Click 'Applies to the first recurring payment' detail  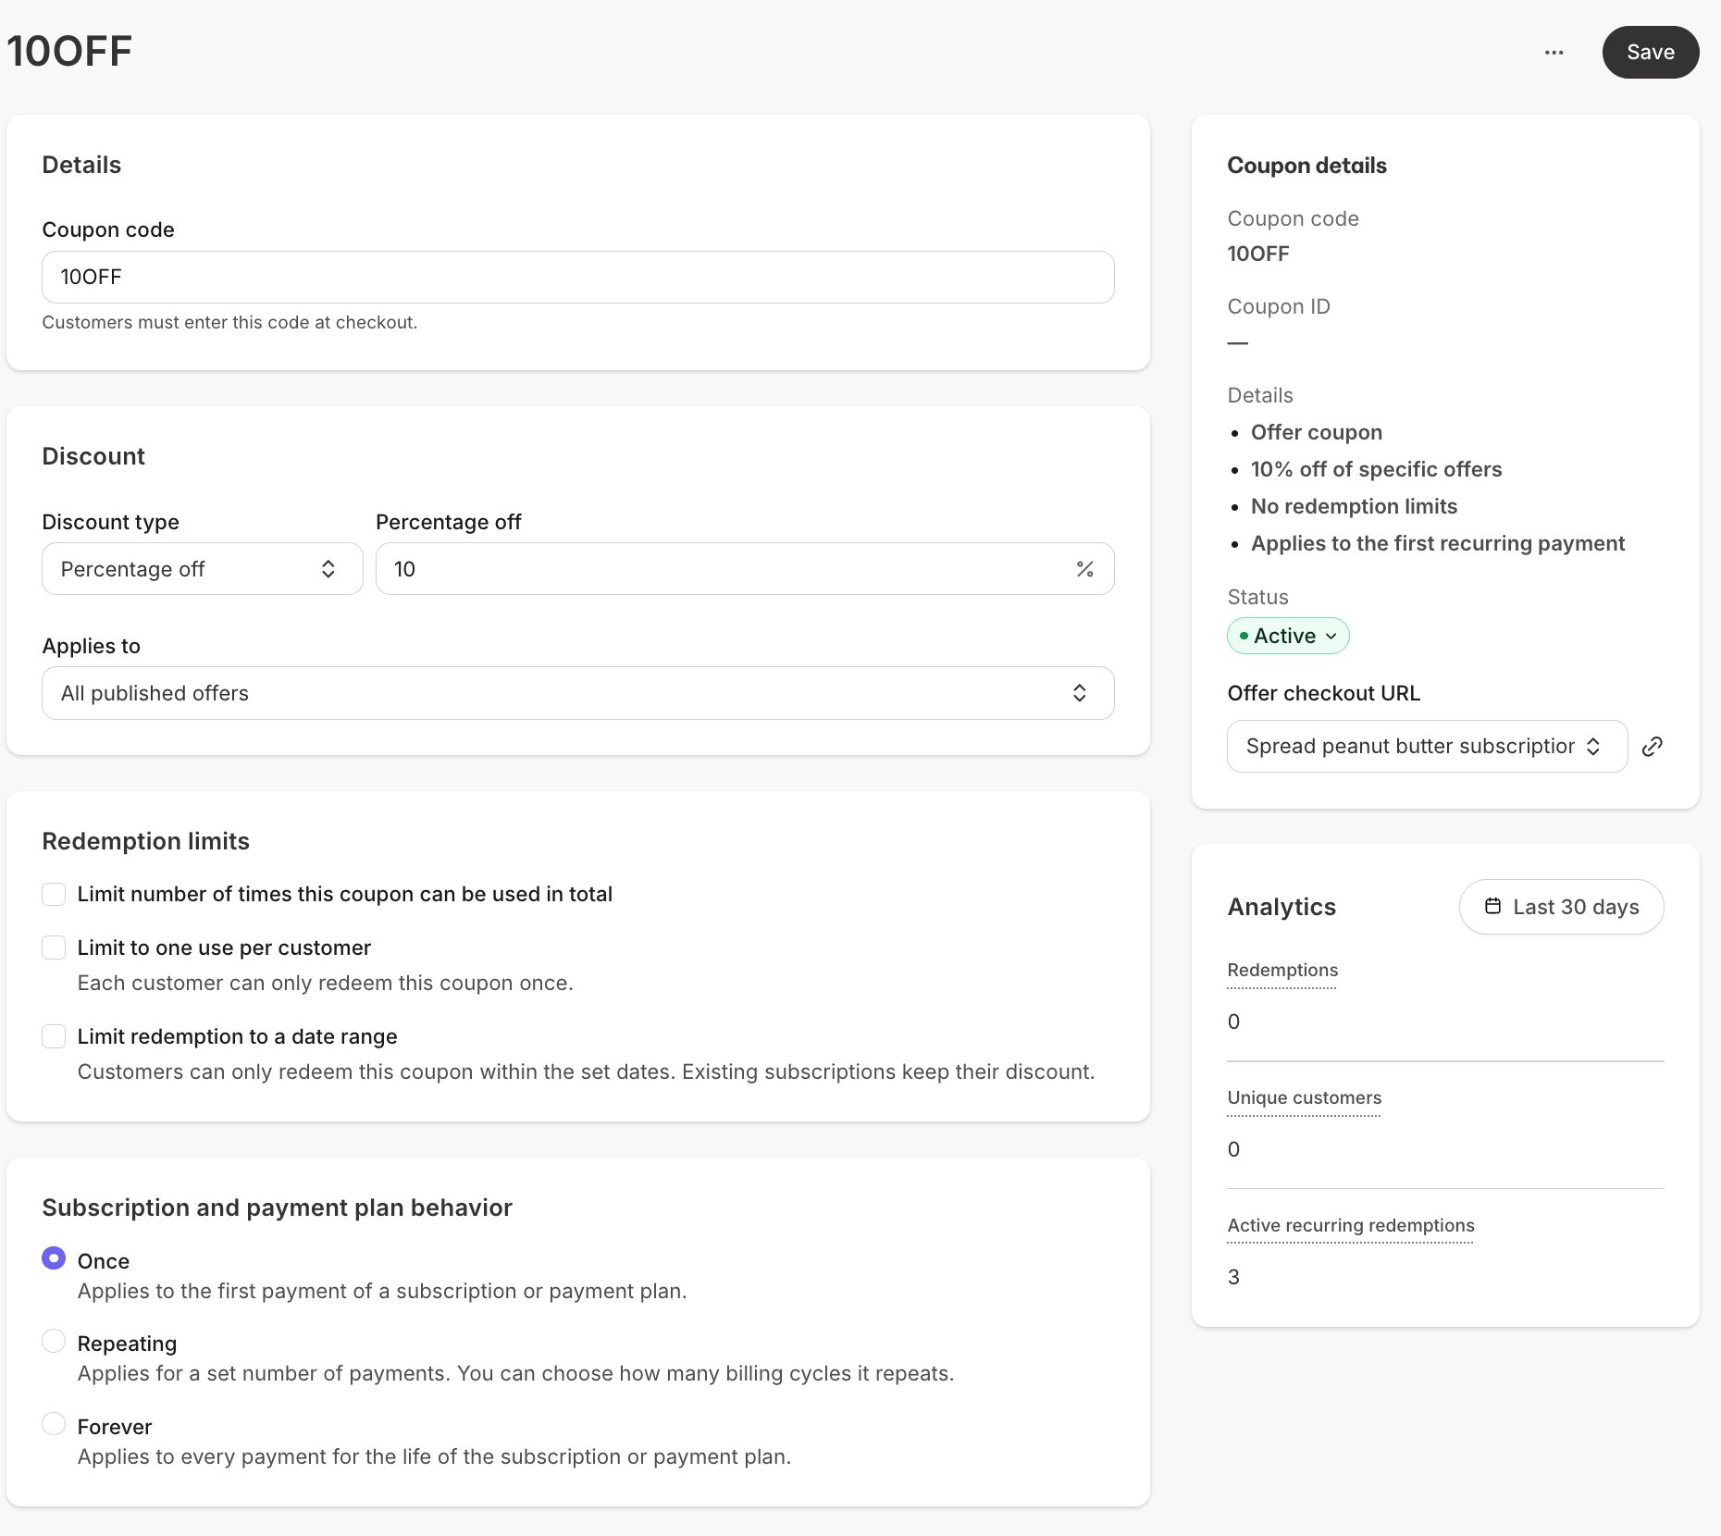coord(1438,544)
